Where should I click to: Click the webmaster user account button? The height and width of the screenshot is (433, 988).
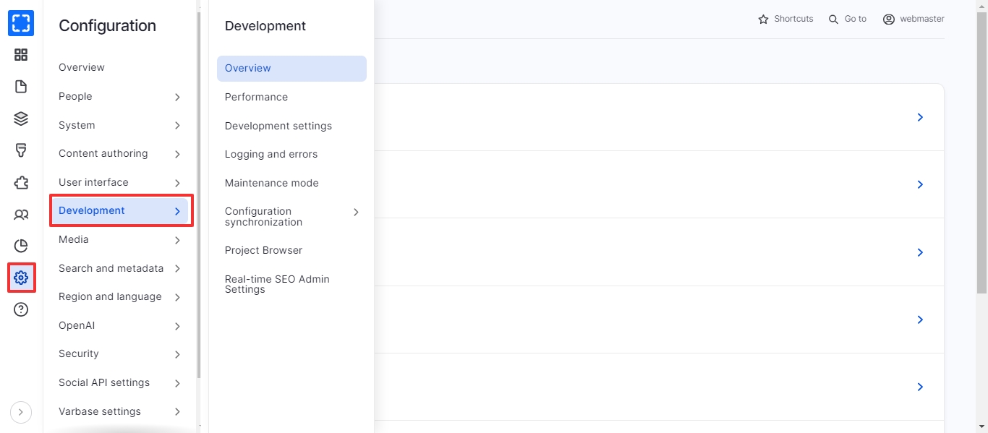(x=914, y=19)
